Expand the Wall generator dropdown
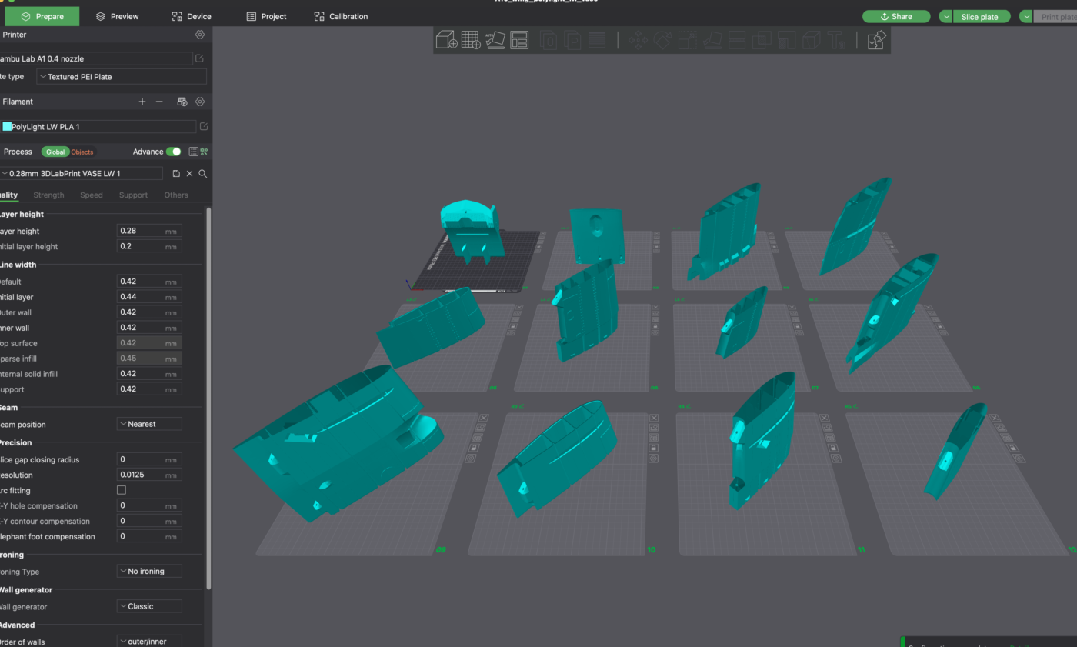1077x647 pixels. point(148,606)
